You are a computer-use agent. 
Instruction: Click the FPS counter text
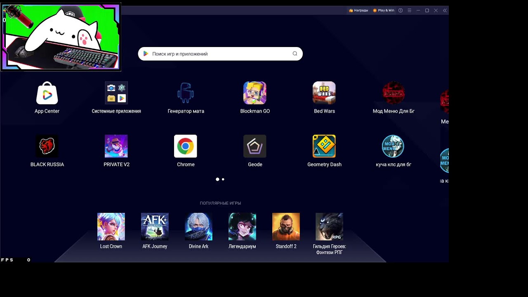[x=16, y=260]
